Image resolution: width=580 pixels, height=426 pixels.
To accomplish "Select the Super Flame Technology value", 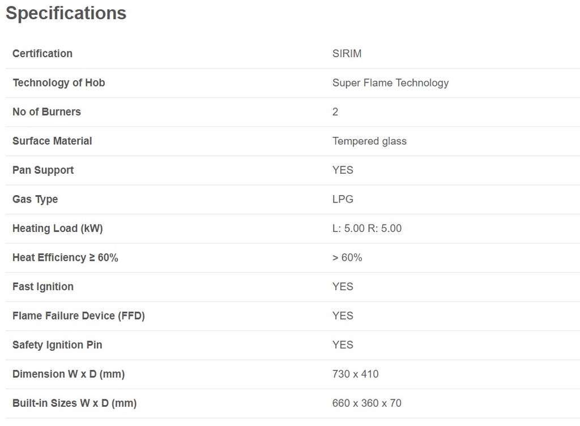I will pyautogui.click(x=390, y=83).
